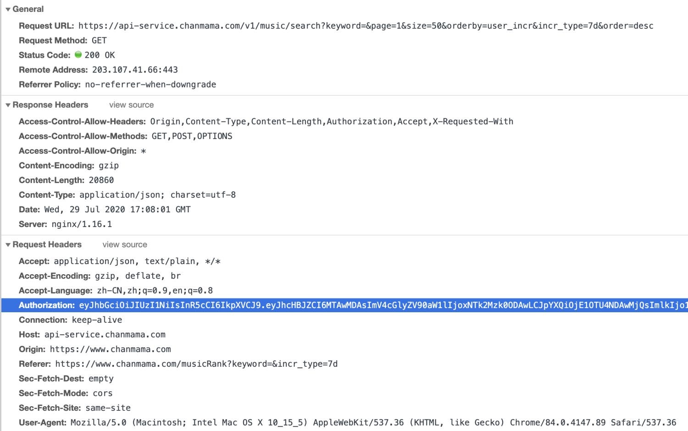Click the Referrer Policy value
This screenshot has height=431, width=688.
pyautogui.click(x=150, y=84)
